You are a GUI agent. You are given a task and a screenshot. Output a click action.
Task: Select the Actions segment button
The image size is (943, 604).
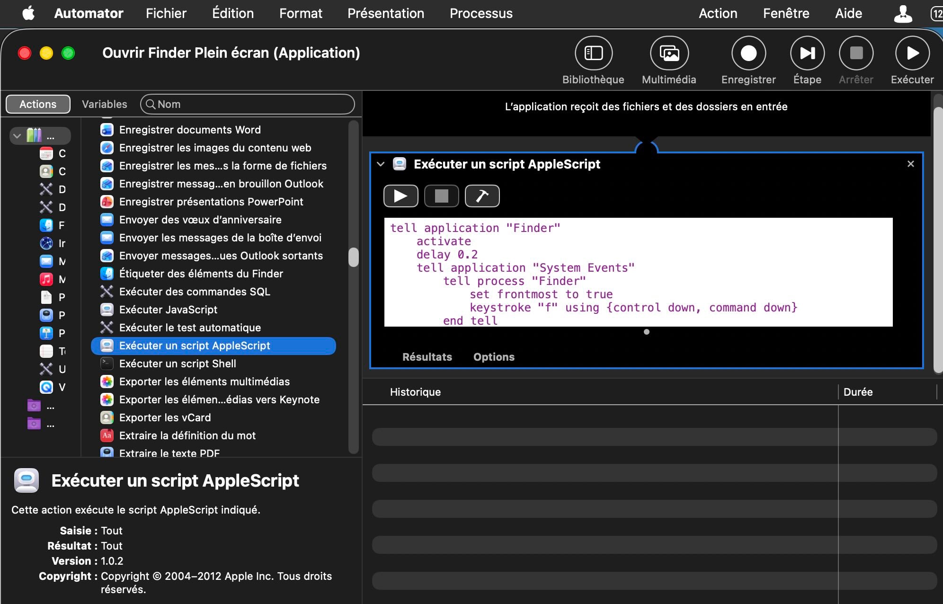click(38, 104)
